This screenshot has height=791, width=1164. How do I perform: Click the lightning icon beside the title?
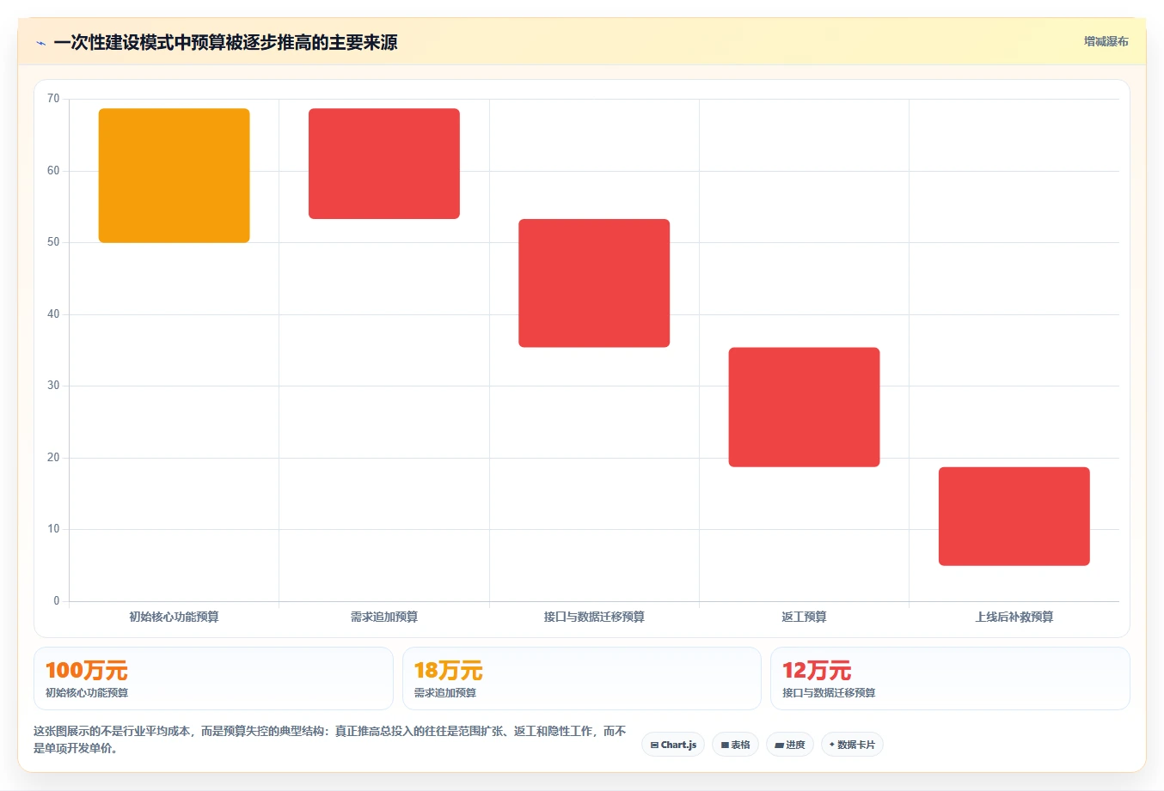(40, 43)
